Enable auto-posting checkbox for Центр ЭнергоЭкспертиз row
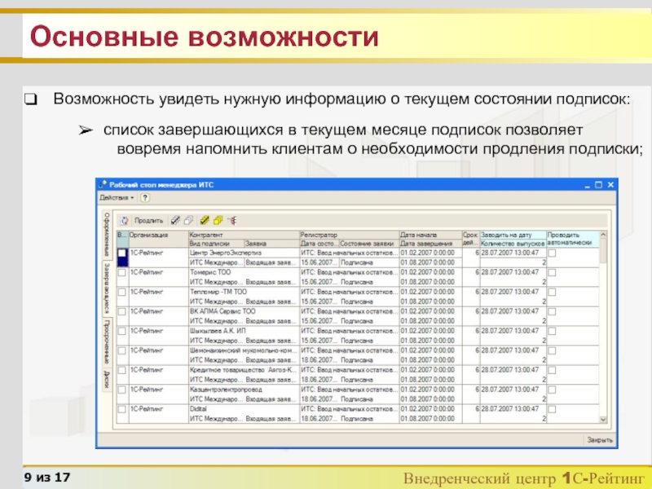Viewport: 652px width, 489px height. pos(552,253)
